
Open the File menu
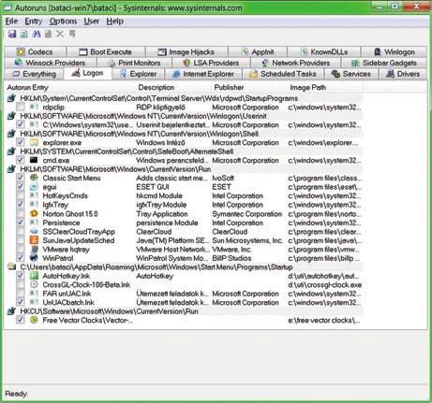pyautogui.click(x=11, y=22)
